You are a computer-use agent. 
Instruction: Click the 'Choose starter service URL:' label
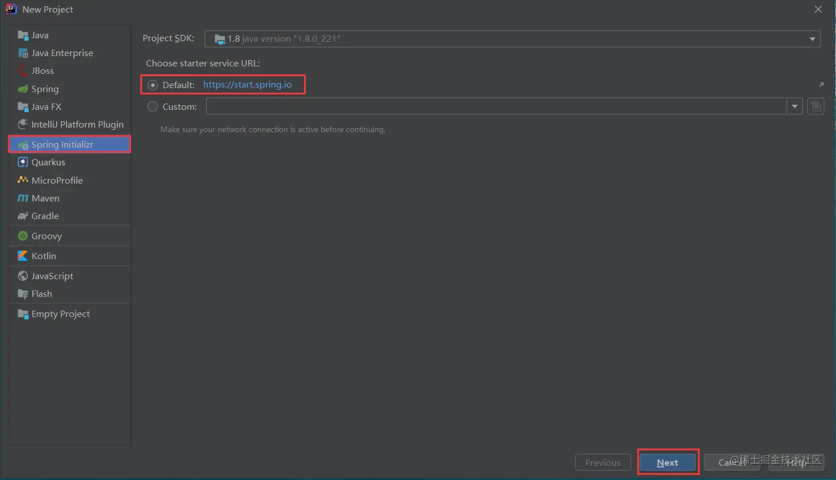(x=203, y=64)
